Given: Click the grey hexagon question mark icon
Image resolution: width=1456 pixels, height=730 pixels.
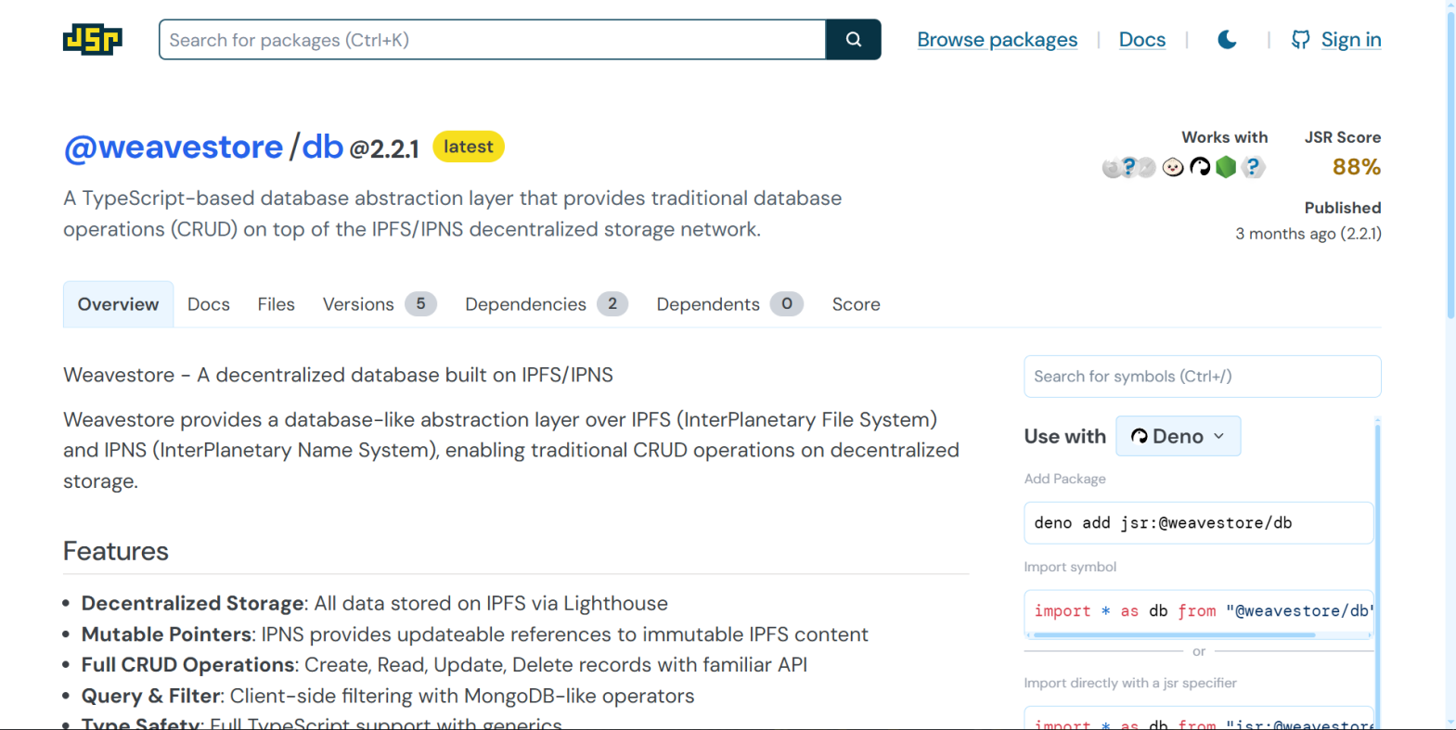Looking at the screenshot, I should click(1253, 167).
